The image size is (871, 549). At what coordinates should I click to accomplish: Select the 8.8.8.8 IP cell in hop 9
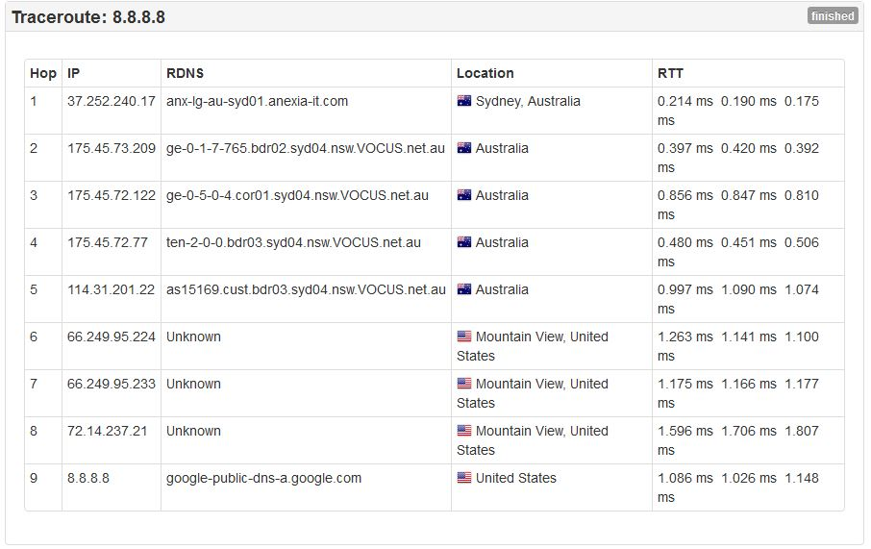pos(88,478)
